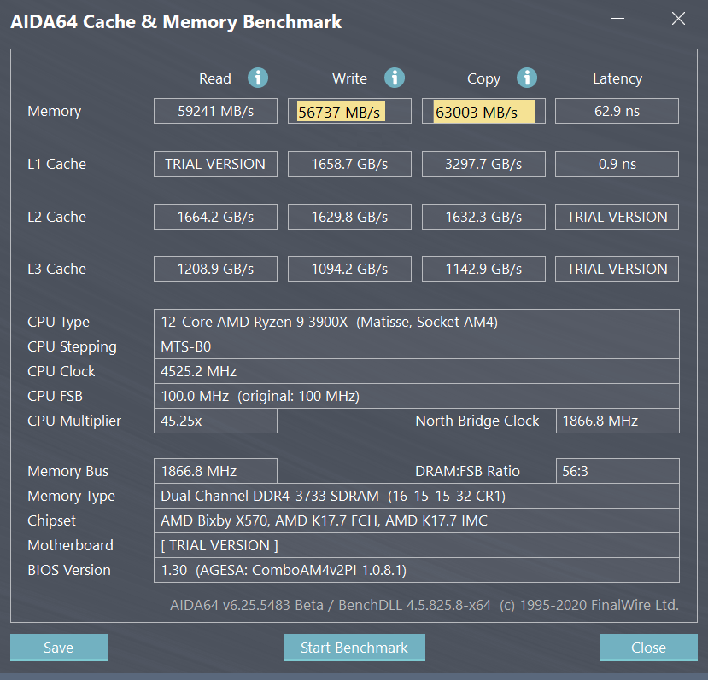Click DRAM:FSB Ratio value 56:3
The image size is (708, 680).
617,471
